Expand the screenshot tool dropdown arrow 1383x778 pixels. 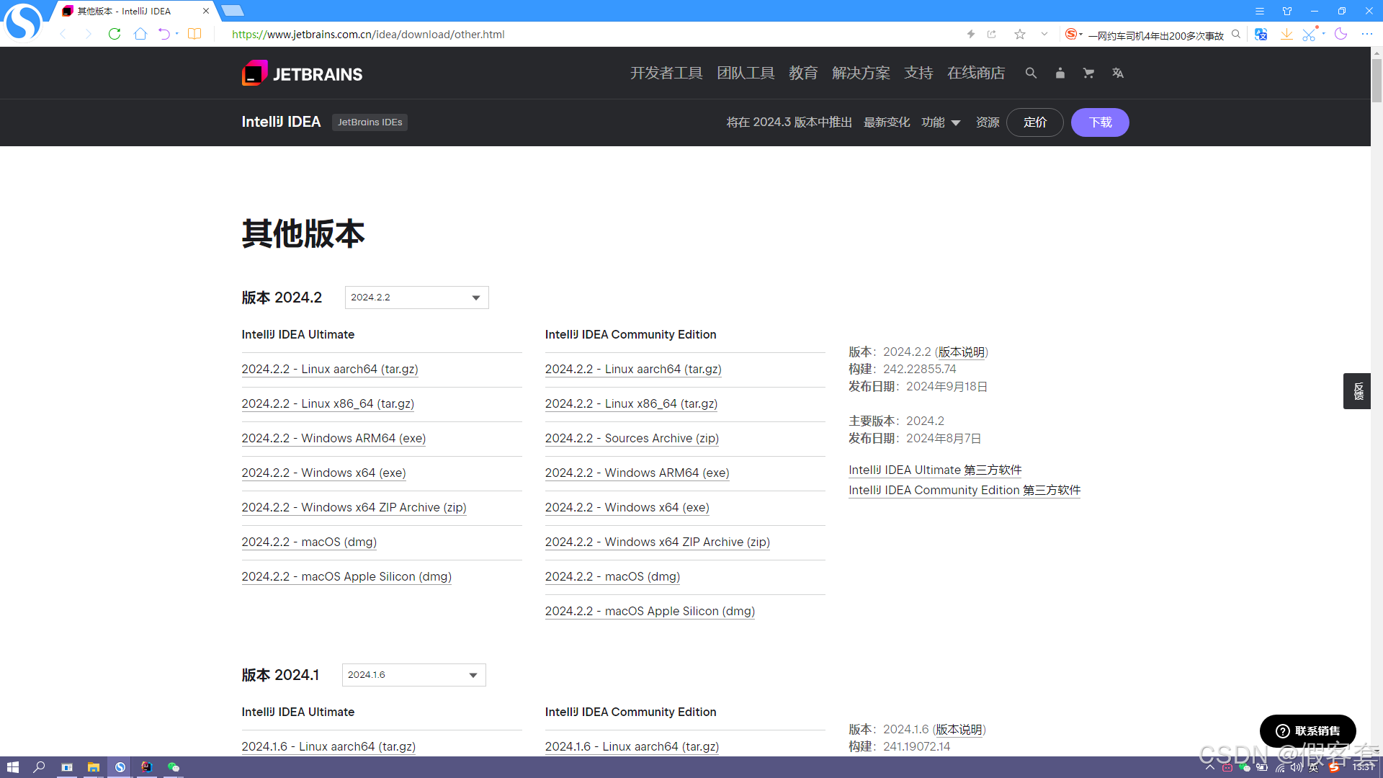(1324, 34)
